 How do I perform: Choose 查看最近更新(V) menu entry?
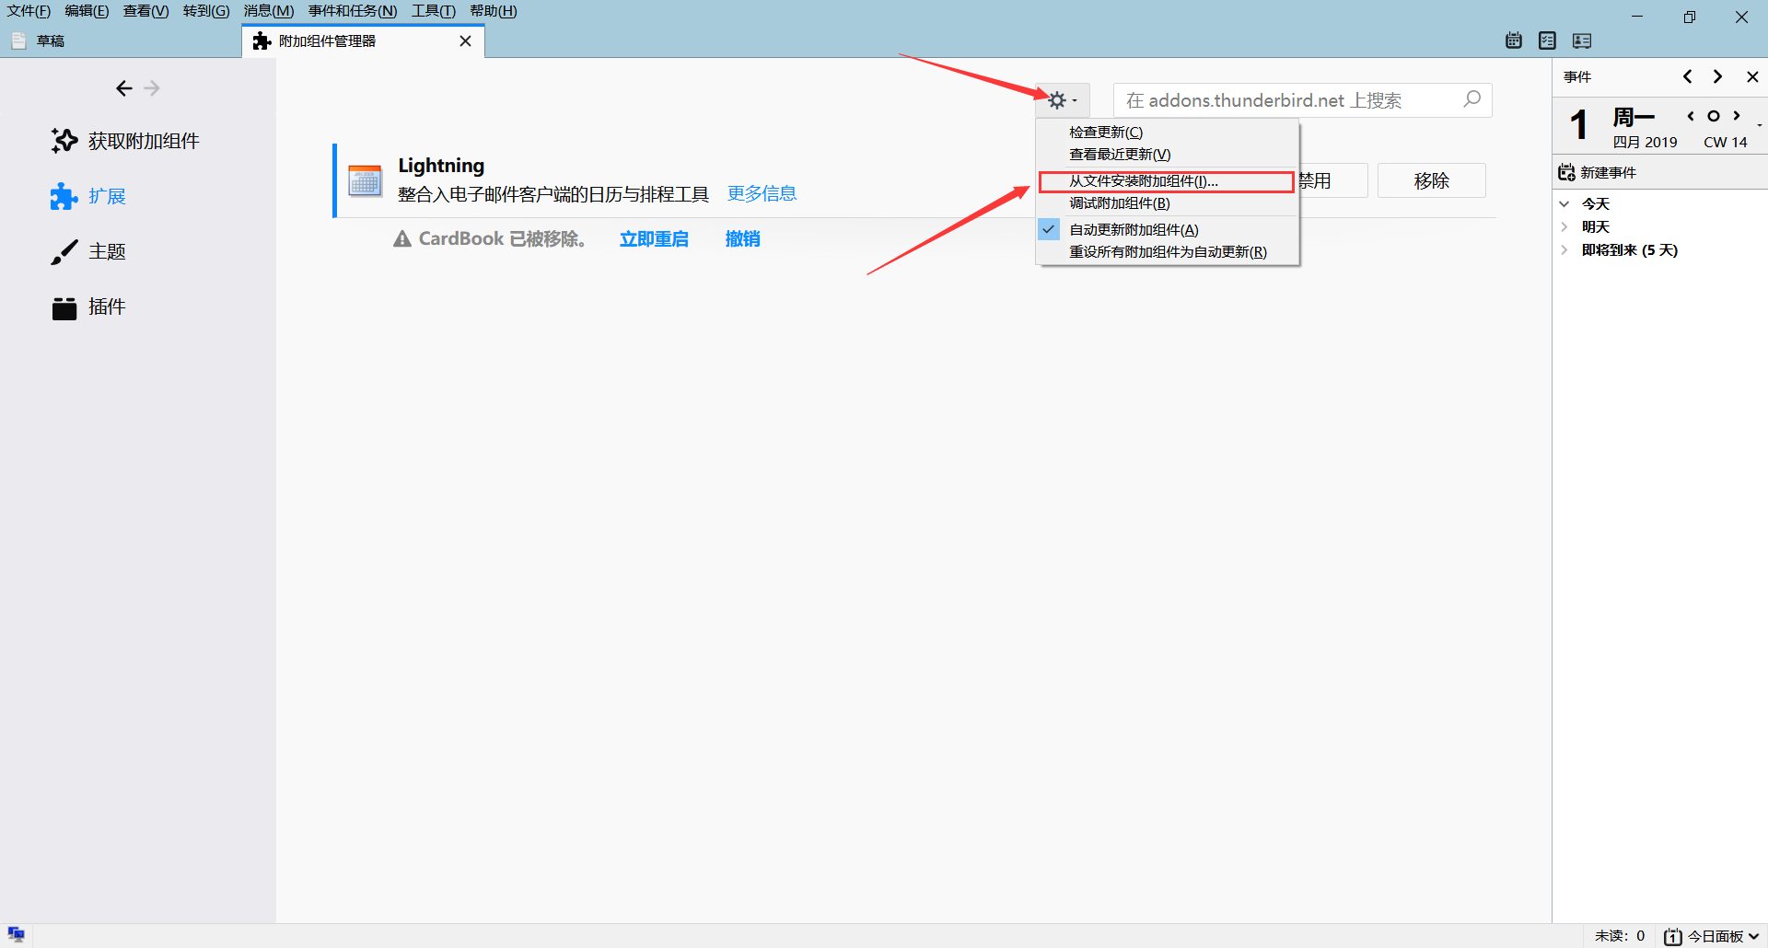[1168, 155]
